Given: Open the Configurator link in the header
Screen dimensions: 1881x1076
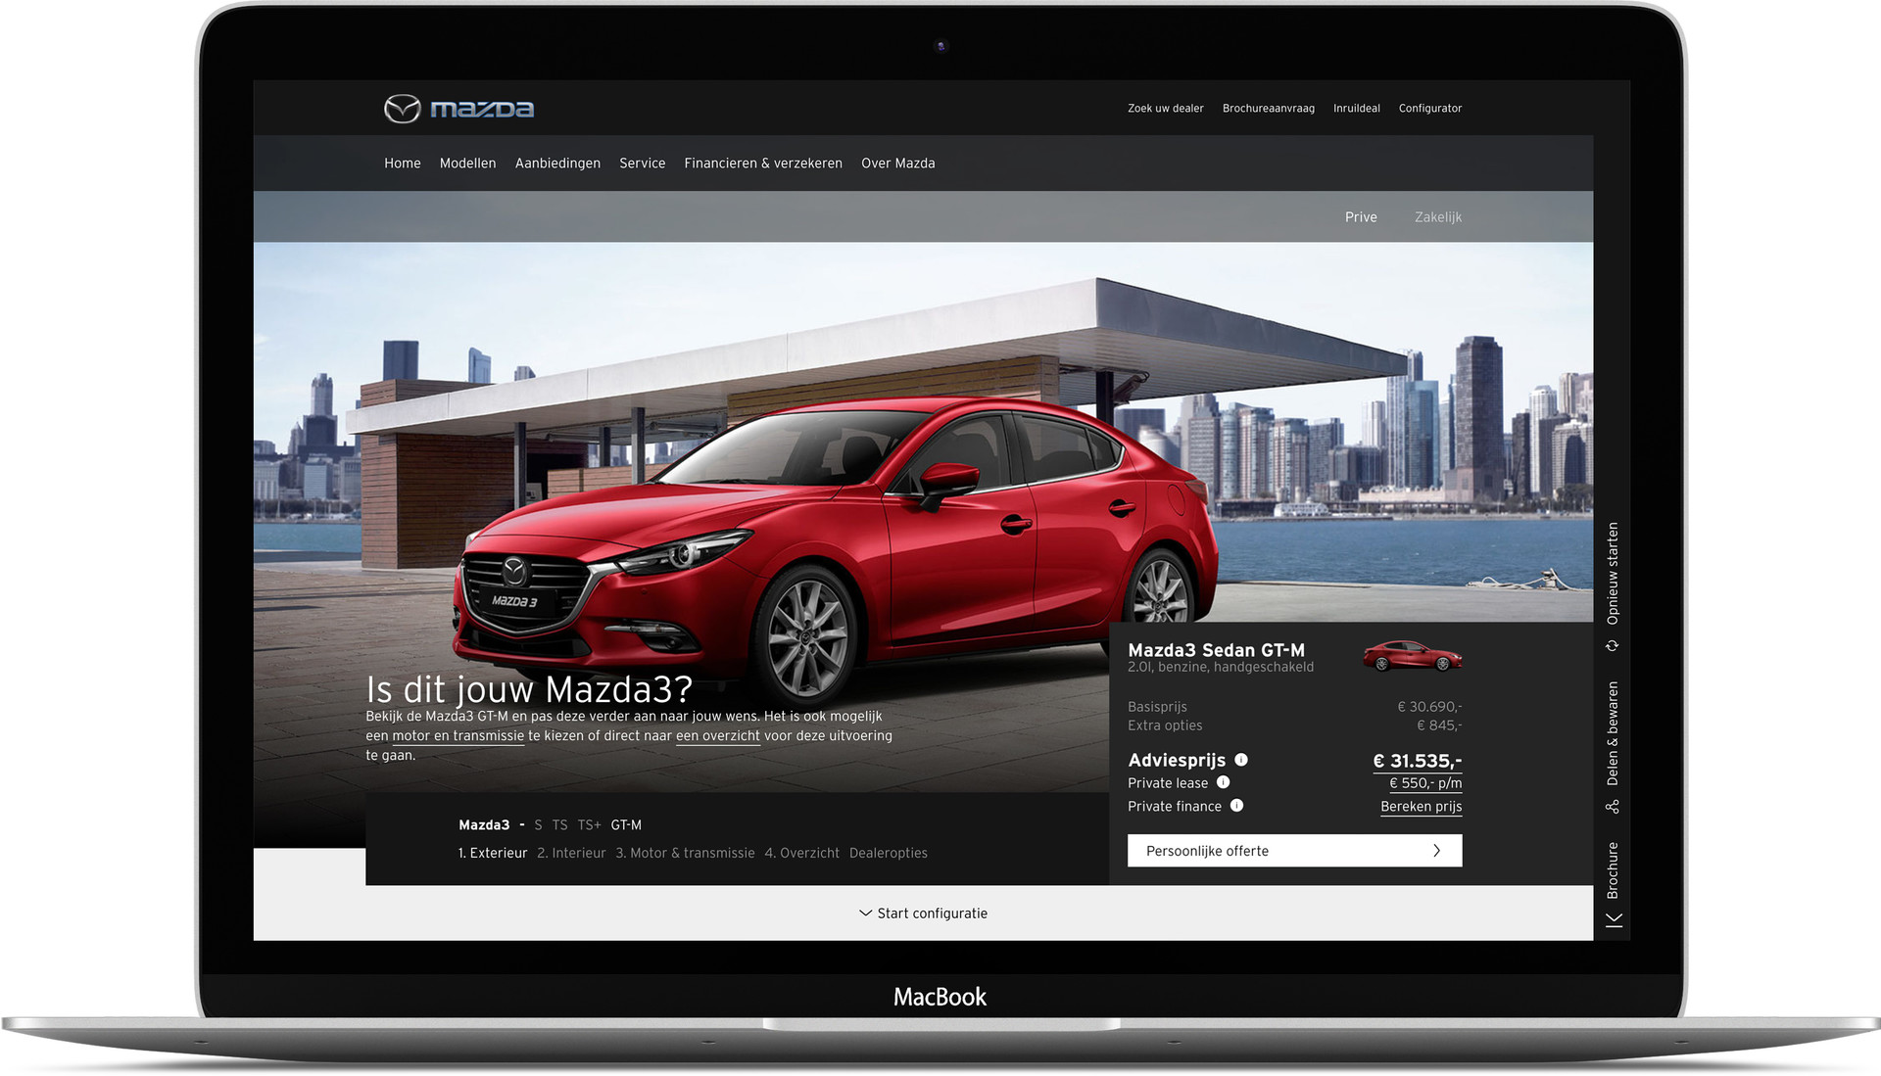Looking at the screenshot, I should coord(1429,109).
